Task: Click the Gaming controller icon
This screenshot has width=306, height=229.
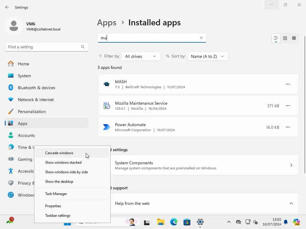Action: tap(11, 159)
